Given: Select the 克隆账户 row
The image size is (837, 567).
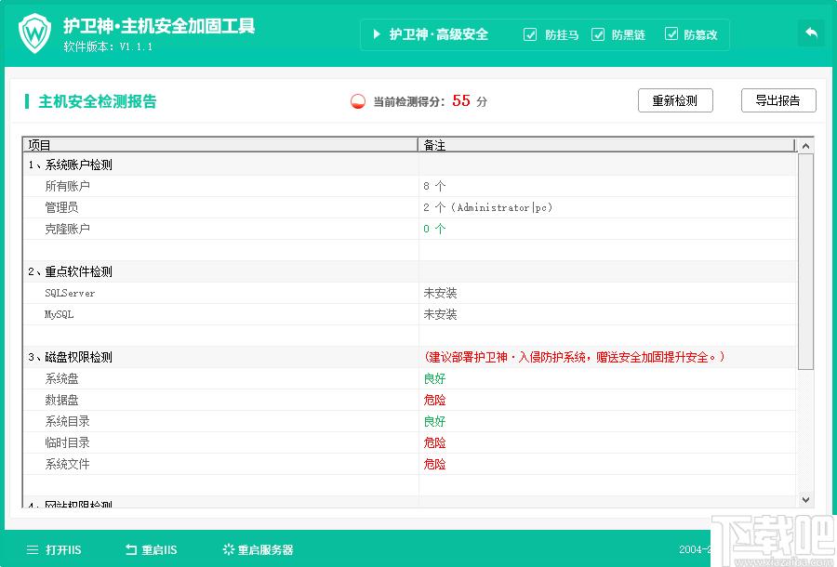Looking at the screenshot, I should point(409,229).
